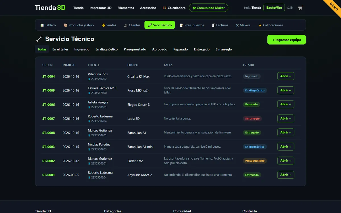Select the Clientes people icon
Image resolution: width=341 pixels, height=213 pixels.
[126, 25]
